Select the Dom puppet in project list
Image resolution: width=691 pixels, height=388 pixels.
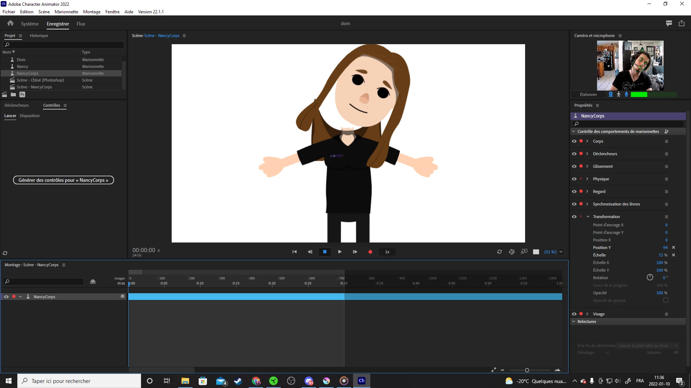pyautogui.click(x=21, y=60)
